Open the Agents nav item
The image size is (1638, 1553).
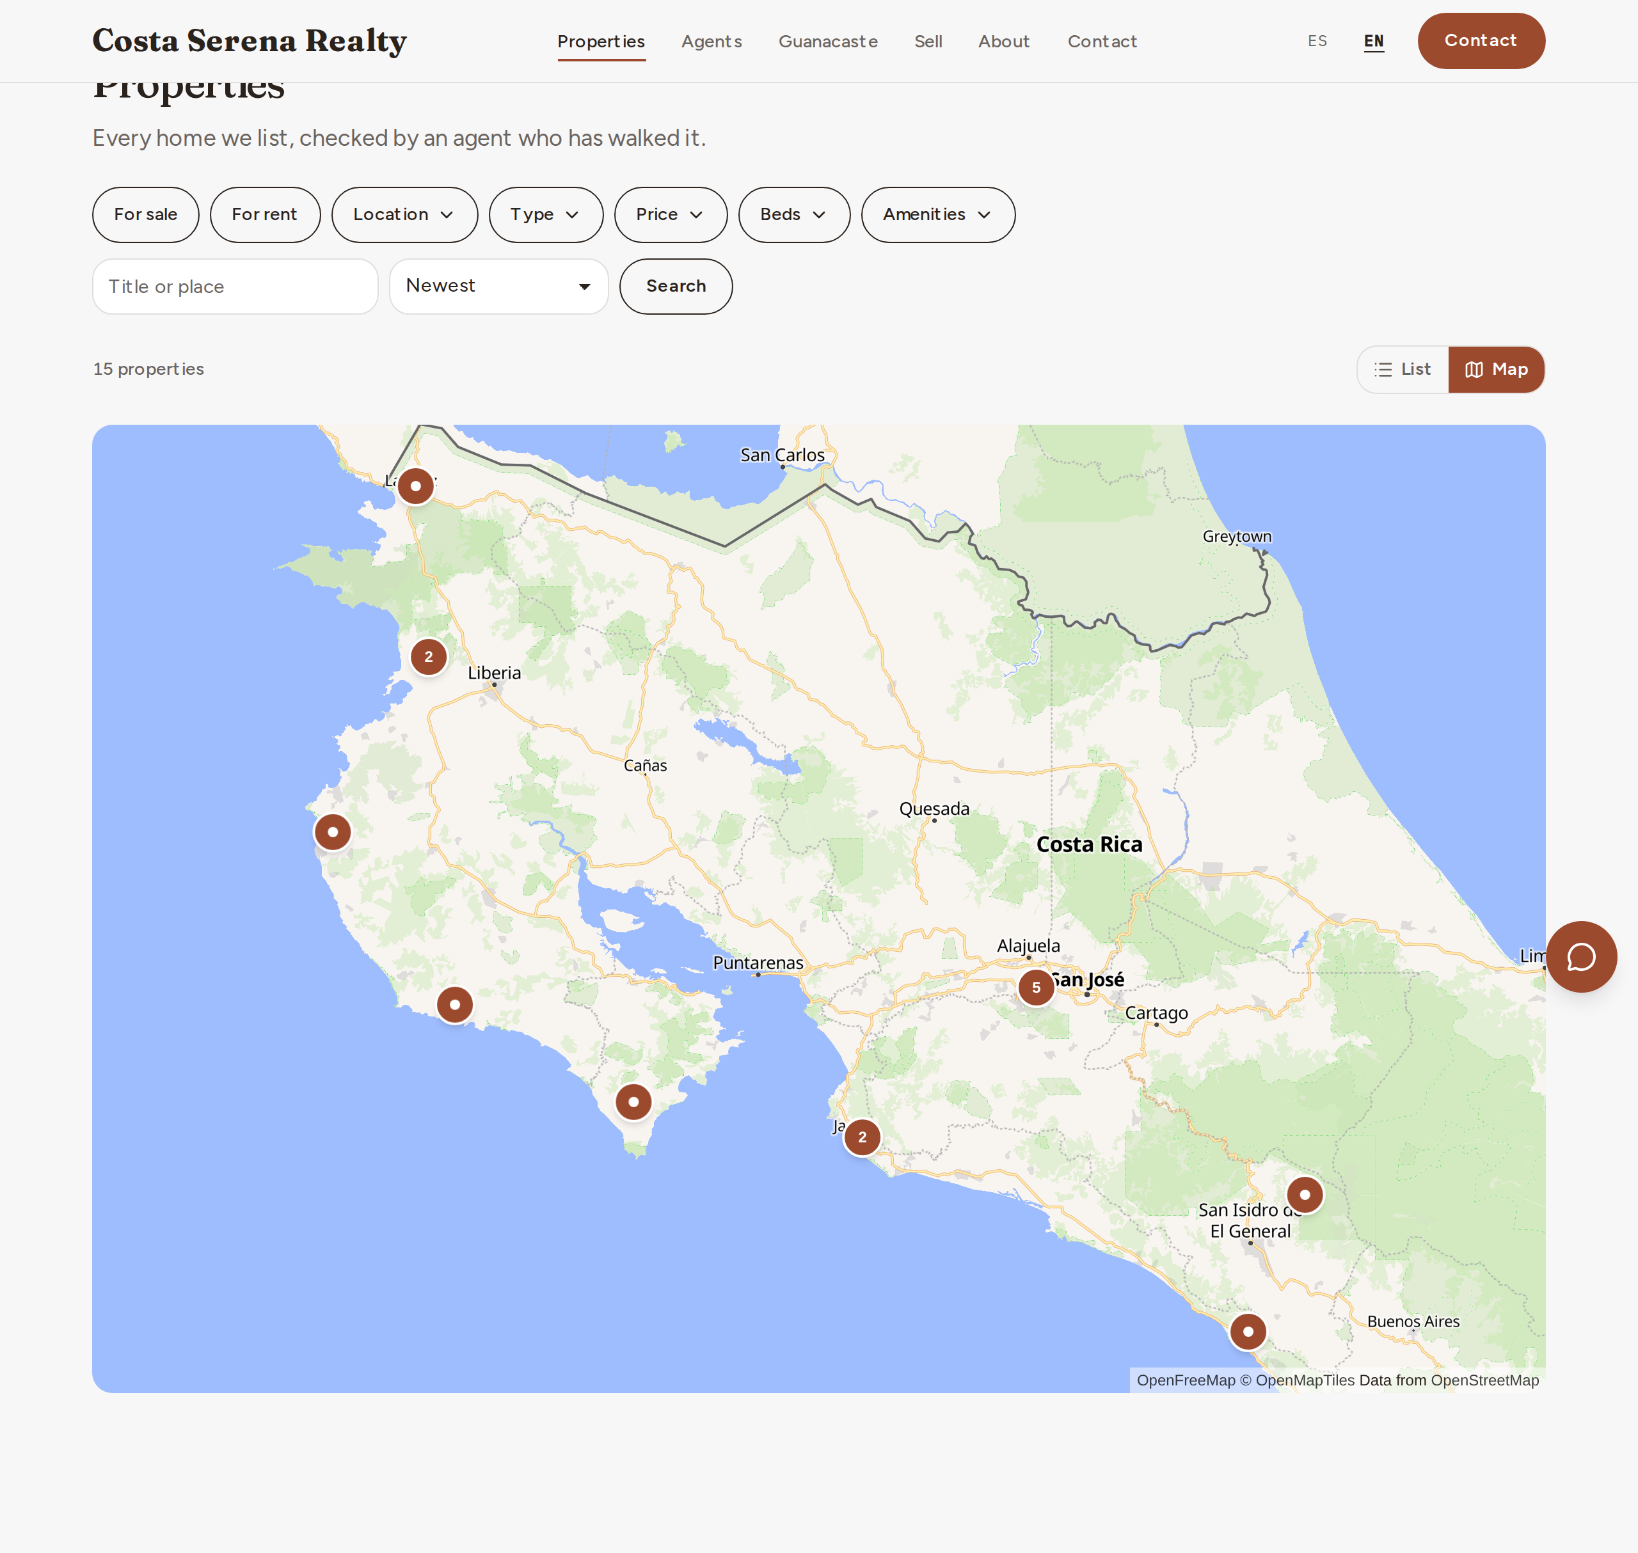[x=712, y=42]
